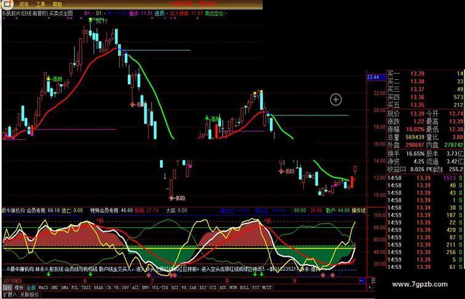Click the blue minus button on timeline
Image resolution: width=465 pixels, height=299 pixels.
362,281
